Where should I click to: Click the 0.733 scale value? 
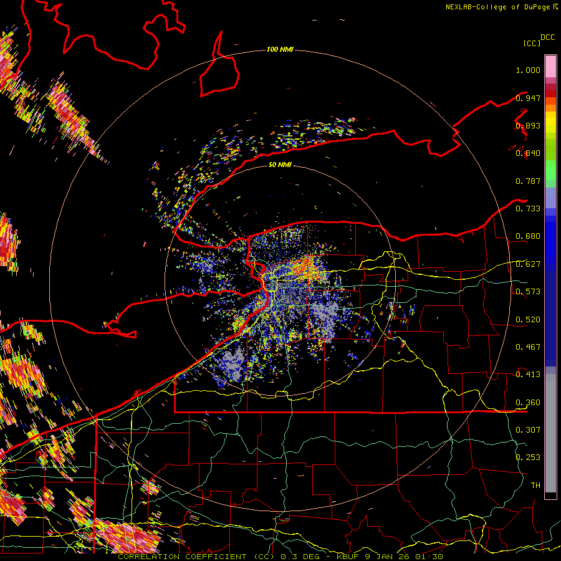pyautogui.click(x=528, y=209)
